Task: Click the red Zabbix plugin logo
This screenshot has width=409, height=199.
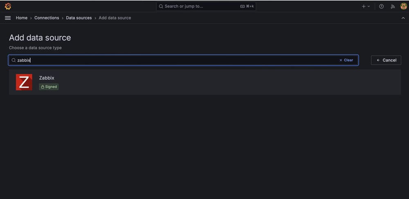Action: [x=24, y=82]
